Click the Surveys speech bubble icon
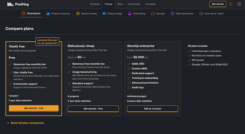245x134 pixels. (x=153, y=13)
